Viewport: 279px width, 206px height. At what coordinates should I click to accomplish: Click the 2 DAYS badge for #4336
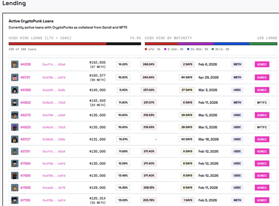coord(188,64)
